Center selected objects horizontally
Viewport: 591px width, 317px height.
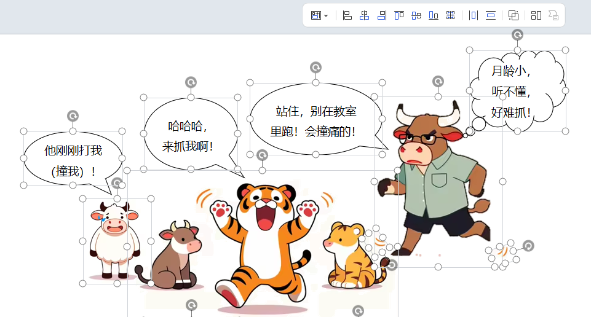(365, 15)
